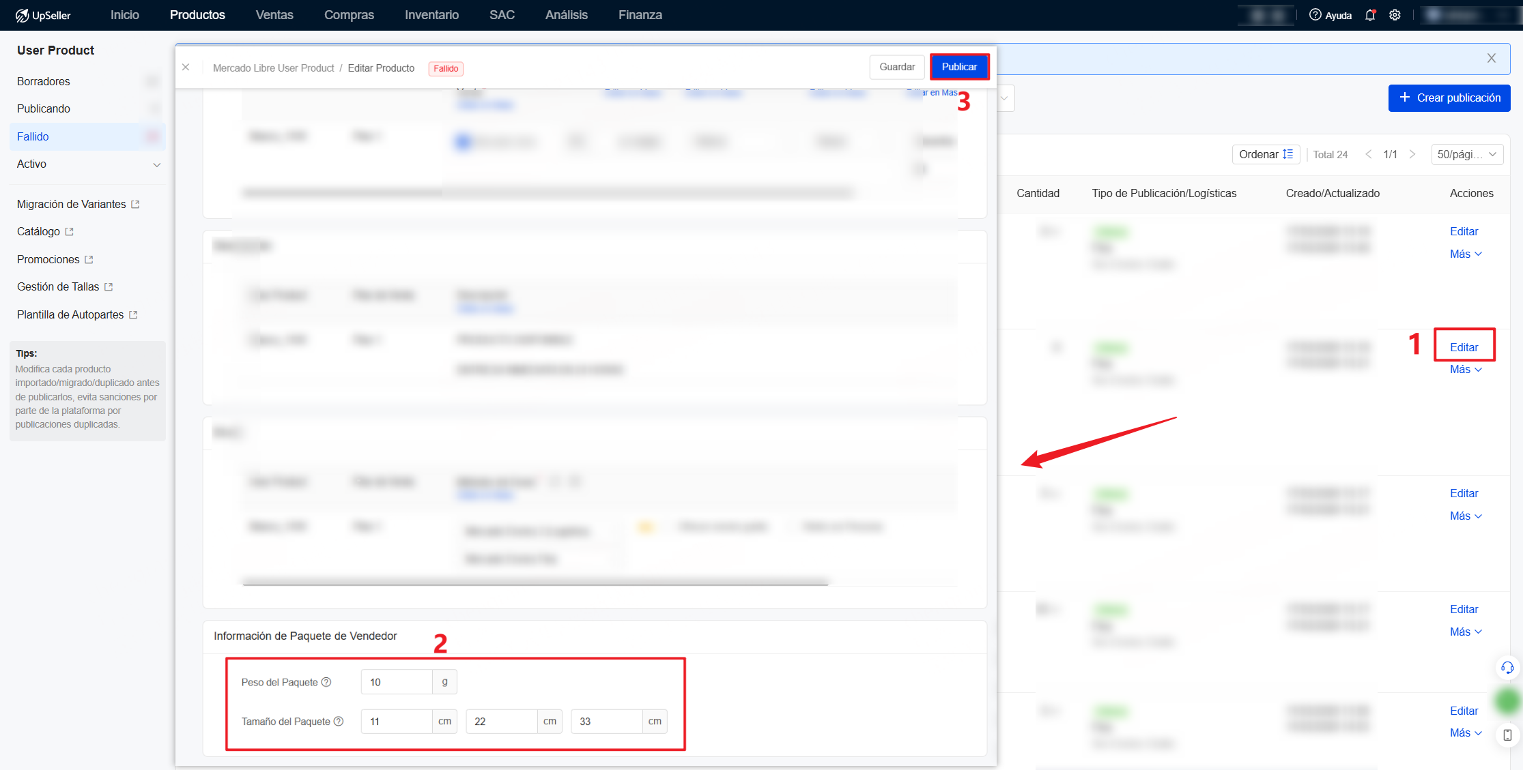Screen dimensions: 1523x770
Task: Click the UpSeller logo icon
Action: tap(23, 15)
